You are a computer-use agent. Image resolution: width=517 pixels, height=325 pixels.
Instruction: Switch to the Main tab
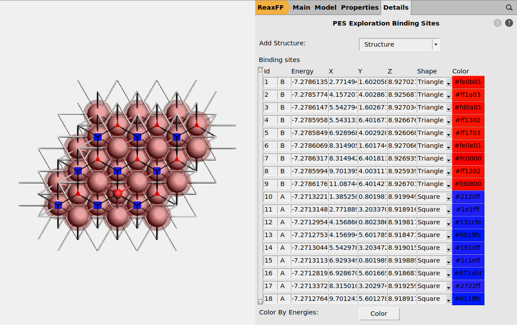pos(301,7)
